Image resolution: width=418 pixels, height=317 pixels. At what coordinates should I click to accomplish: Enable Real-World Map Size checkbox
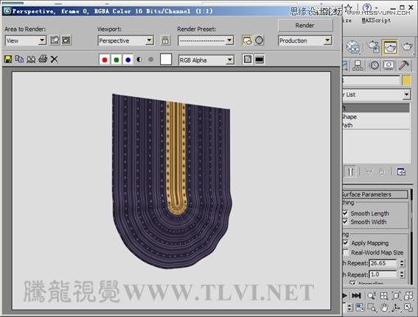346,252
